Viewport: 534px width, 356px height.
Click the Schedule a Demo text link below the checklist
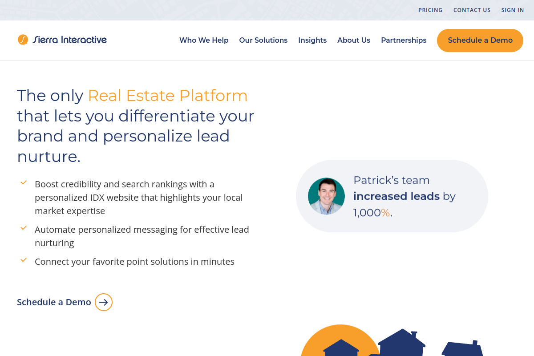[x=54, y=302]
